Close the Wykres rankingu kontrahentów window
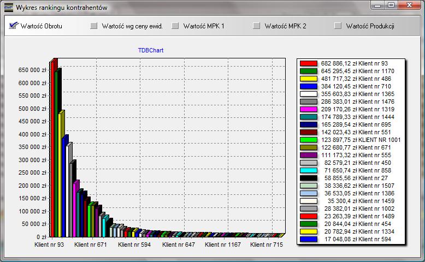This screenshot has width=425, height=262. click(410, 5)
